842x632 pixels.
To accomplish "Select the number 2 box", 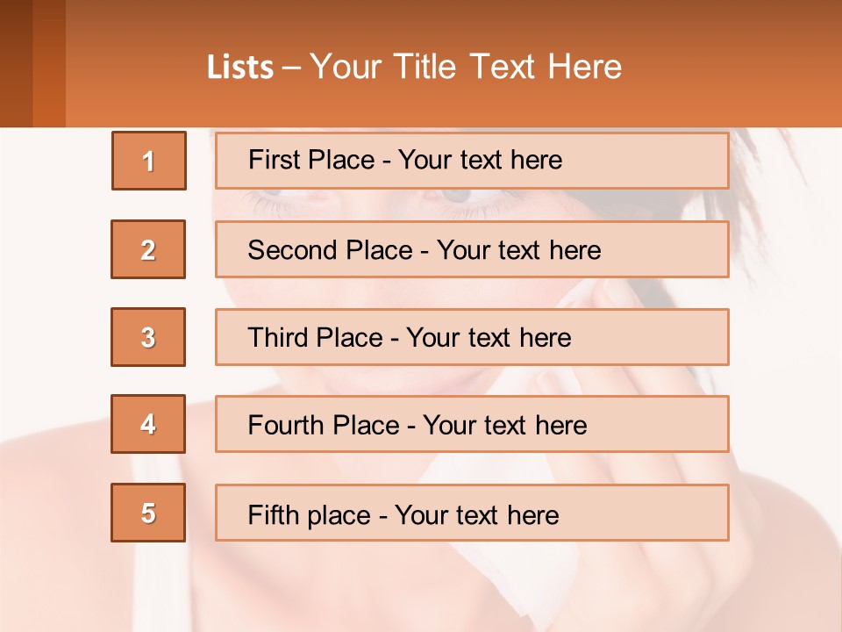I will pos(148,249).
